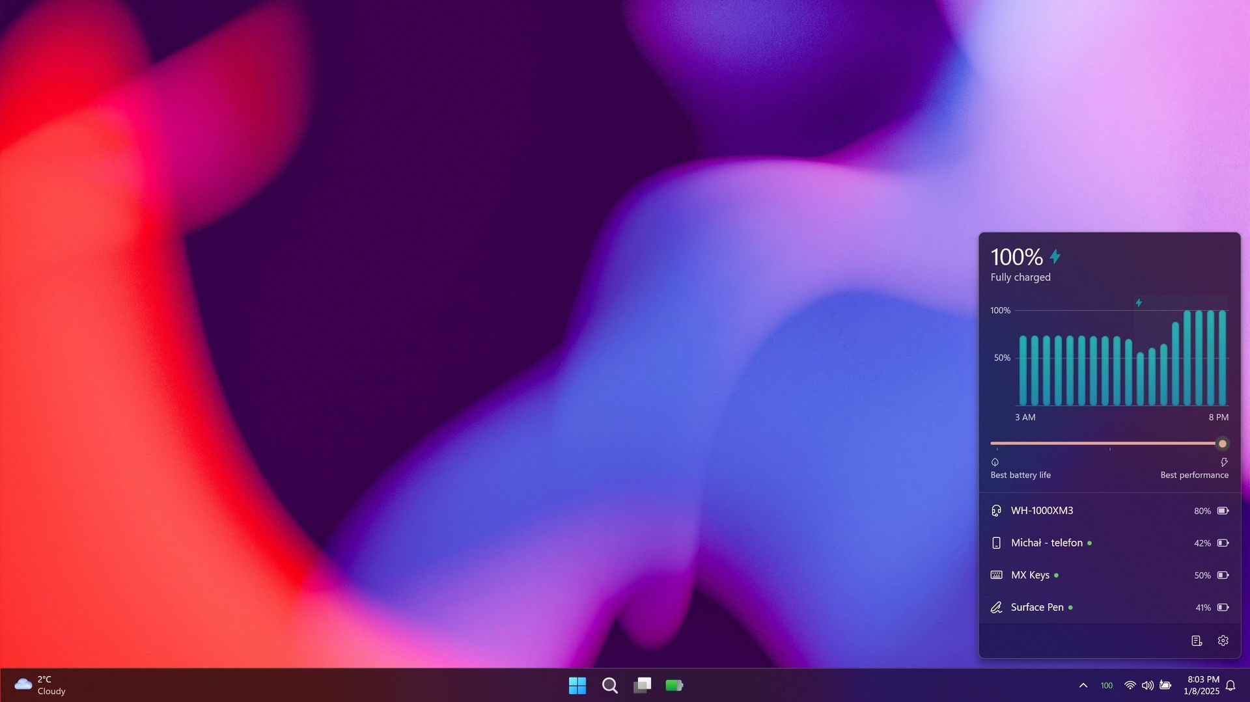Click the WH-1000XM3 headphones icon

(x=995, y=511)
